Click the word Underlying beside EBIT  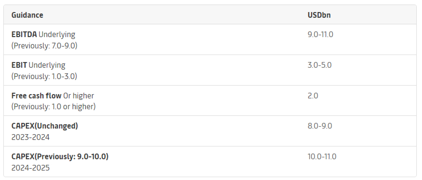pos(47,65)
